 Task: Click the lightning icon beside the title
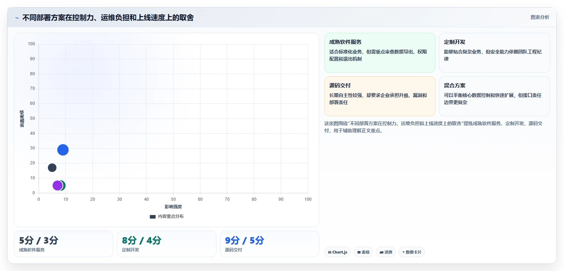(17, 18)
